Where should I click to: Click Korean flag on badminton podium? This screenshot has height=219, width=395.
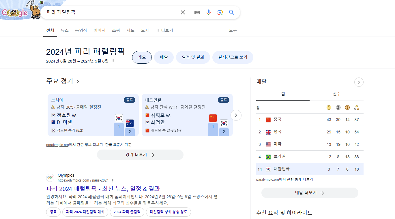click(224, 123)
